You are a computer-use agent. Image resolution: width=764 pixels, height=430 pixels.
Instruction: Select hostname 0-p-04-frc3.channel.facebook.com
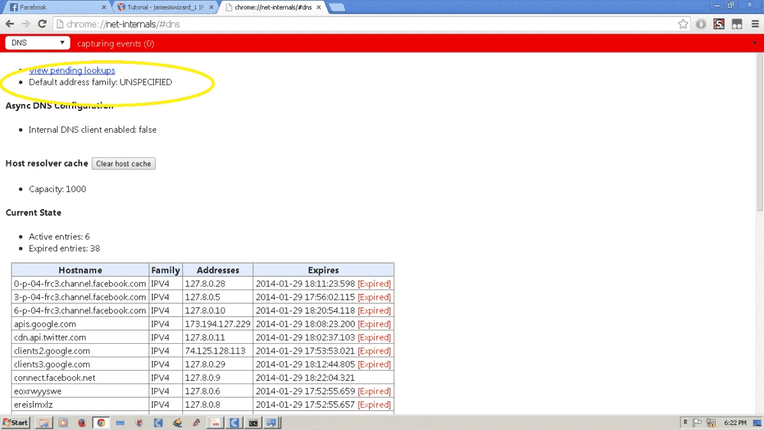pyautogui.click(x=80, y=284)
